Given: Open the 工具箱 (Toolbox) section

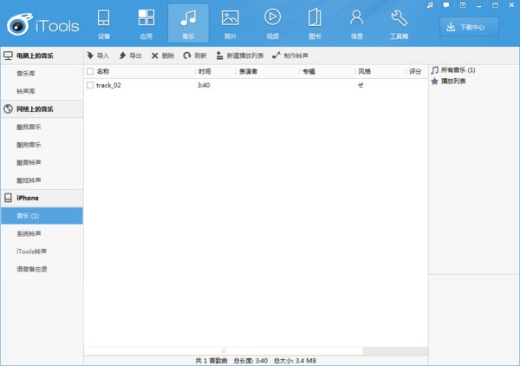Looking at the screenshot, I should pos(399,23).
